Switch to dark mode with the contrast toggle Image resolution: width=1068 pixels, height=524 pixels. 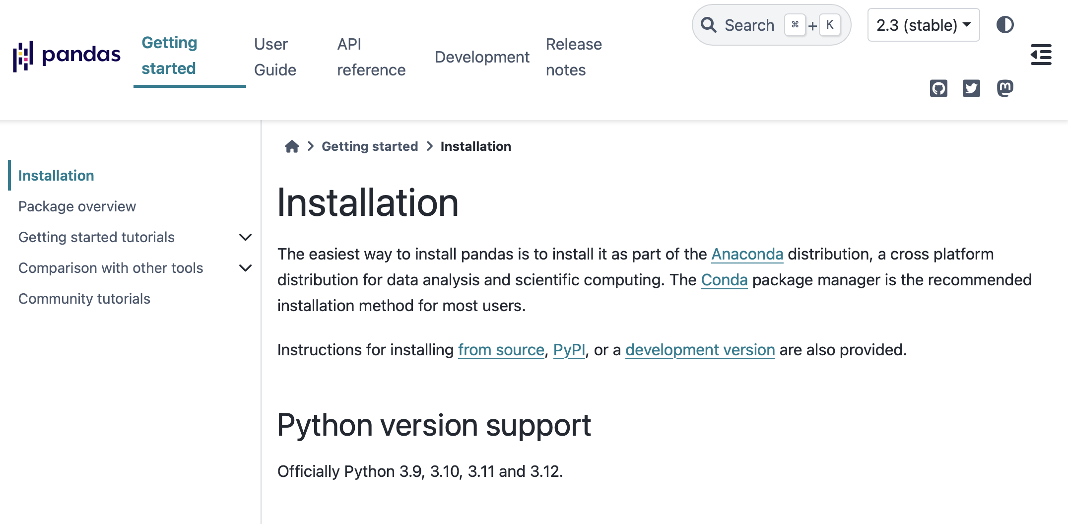pyautogui.click(x=1005, y=24)
